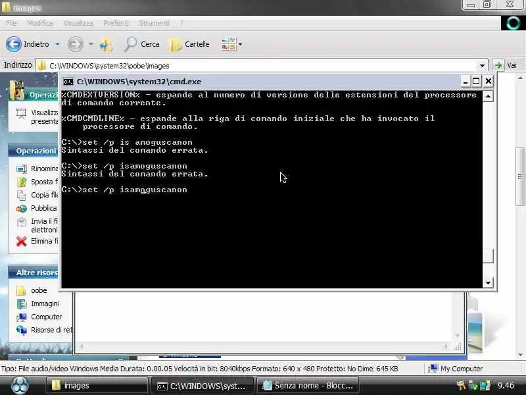526x395 pixels.
Task: Open the Cerca search tool
Action: 141,44
